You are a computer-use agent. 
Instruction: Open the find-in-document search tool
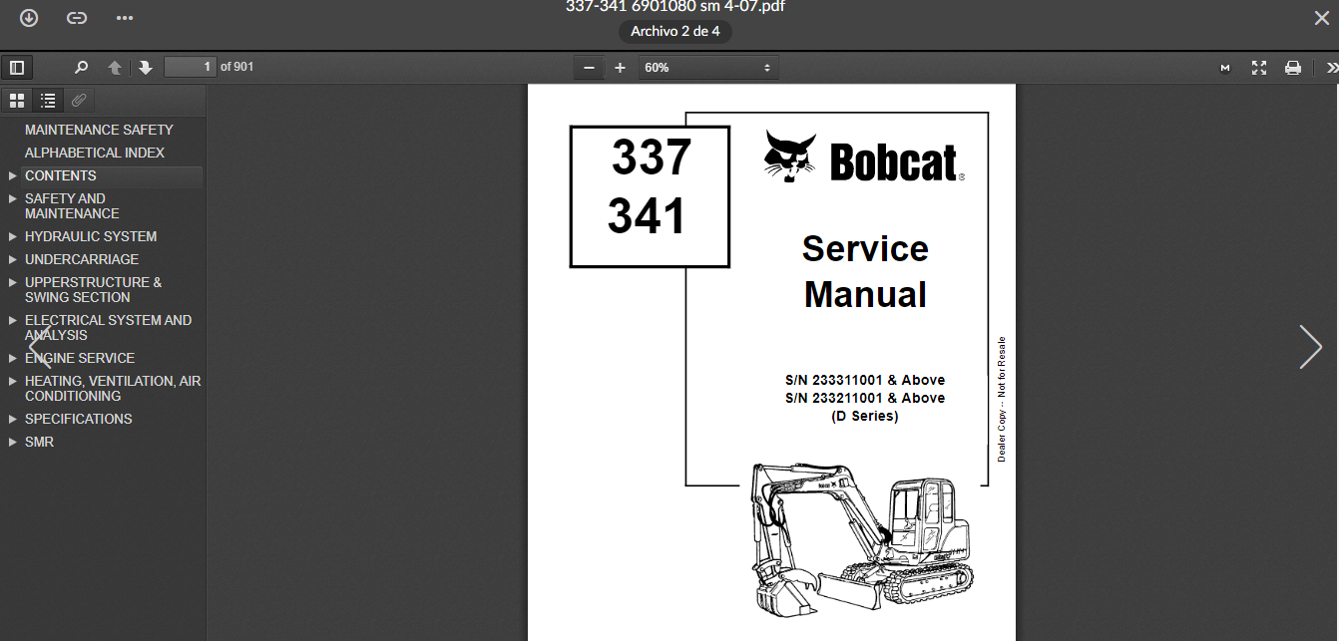(82, 68)
